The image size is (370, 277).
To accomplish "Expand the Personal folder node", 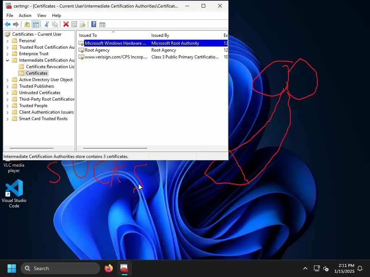I will point(7,41).
